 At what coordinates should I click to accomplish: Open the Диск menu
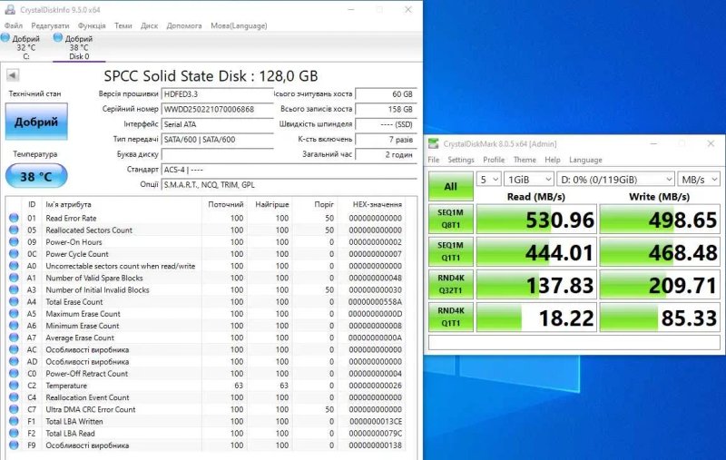[149, 25]
